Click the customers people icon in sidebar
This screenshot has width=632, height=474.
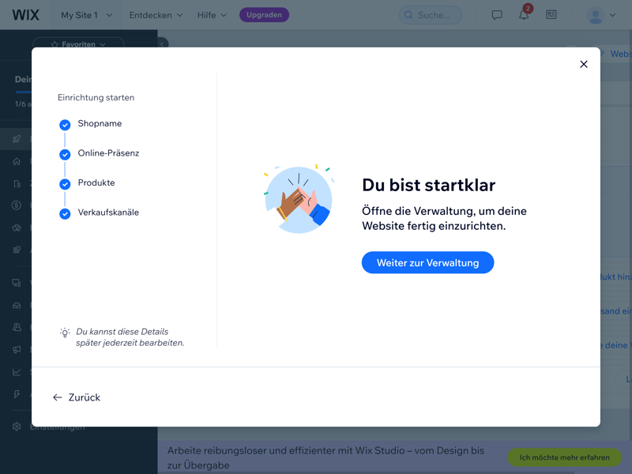[x=17, y=327]
